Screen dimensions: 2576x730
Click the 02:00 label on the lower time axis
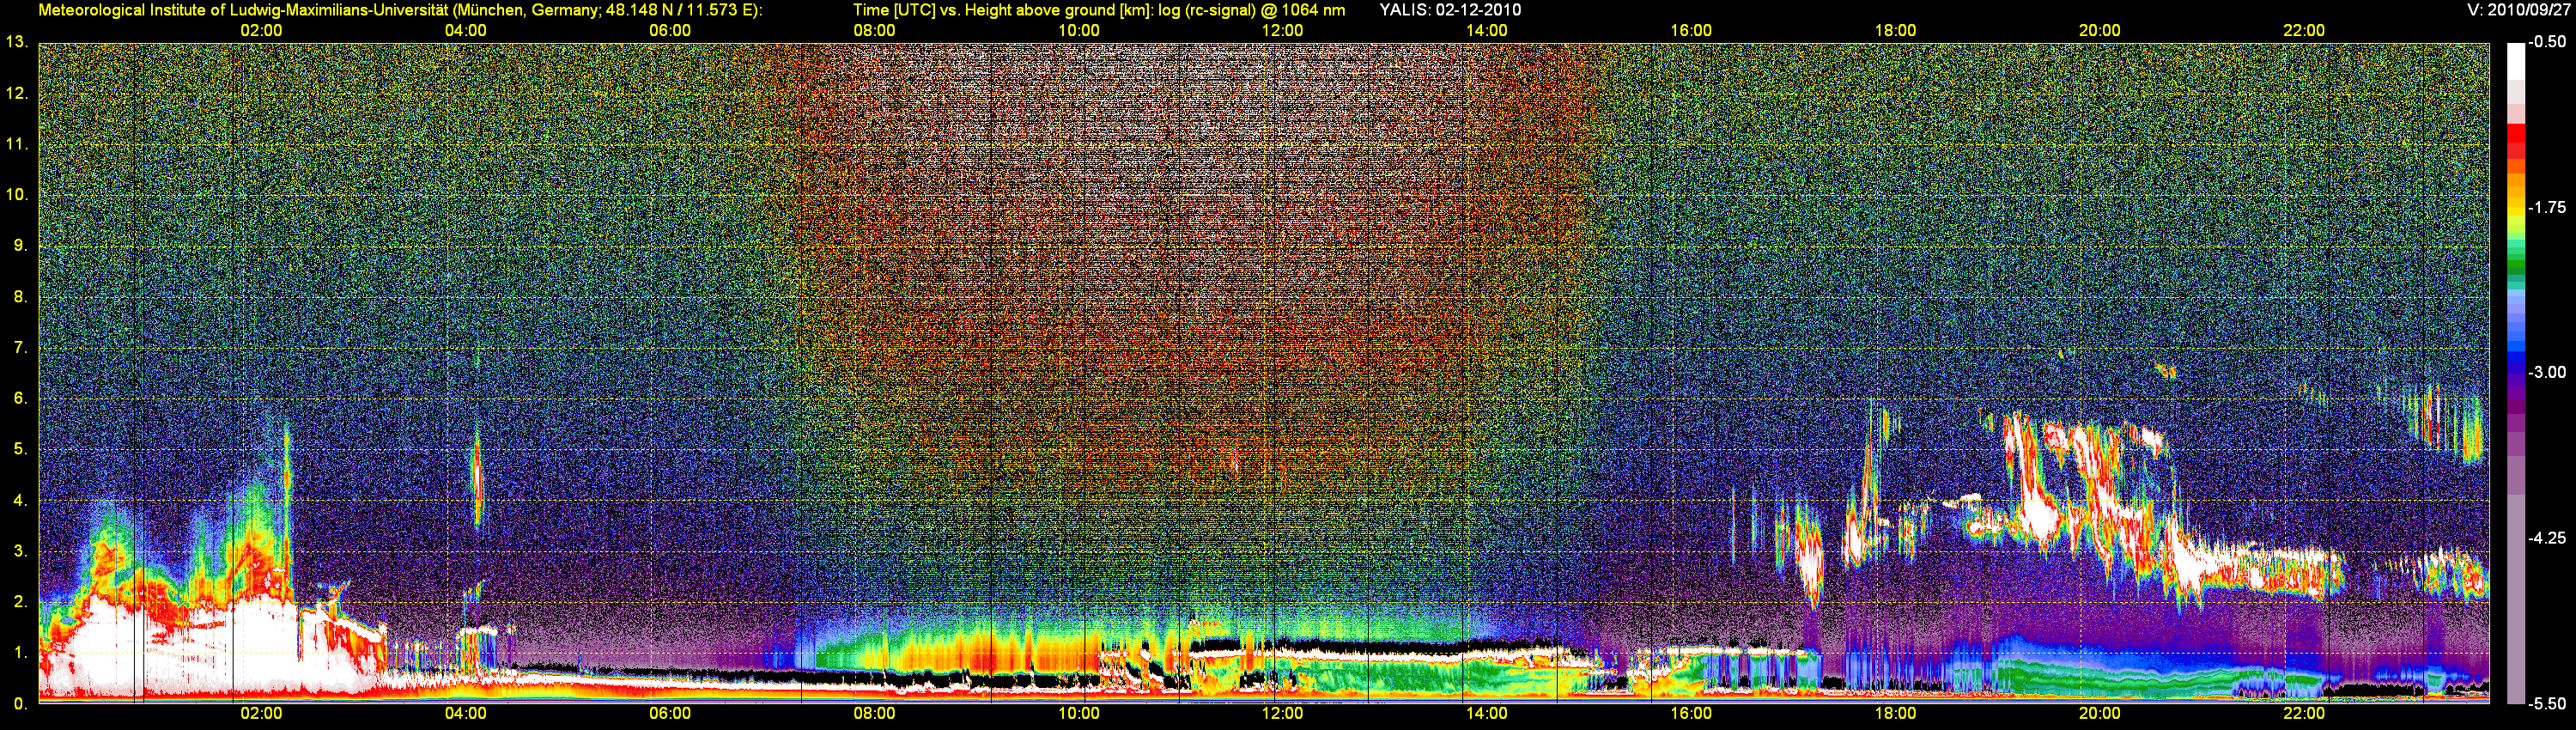262,714
